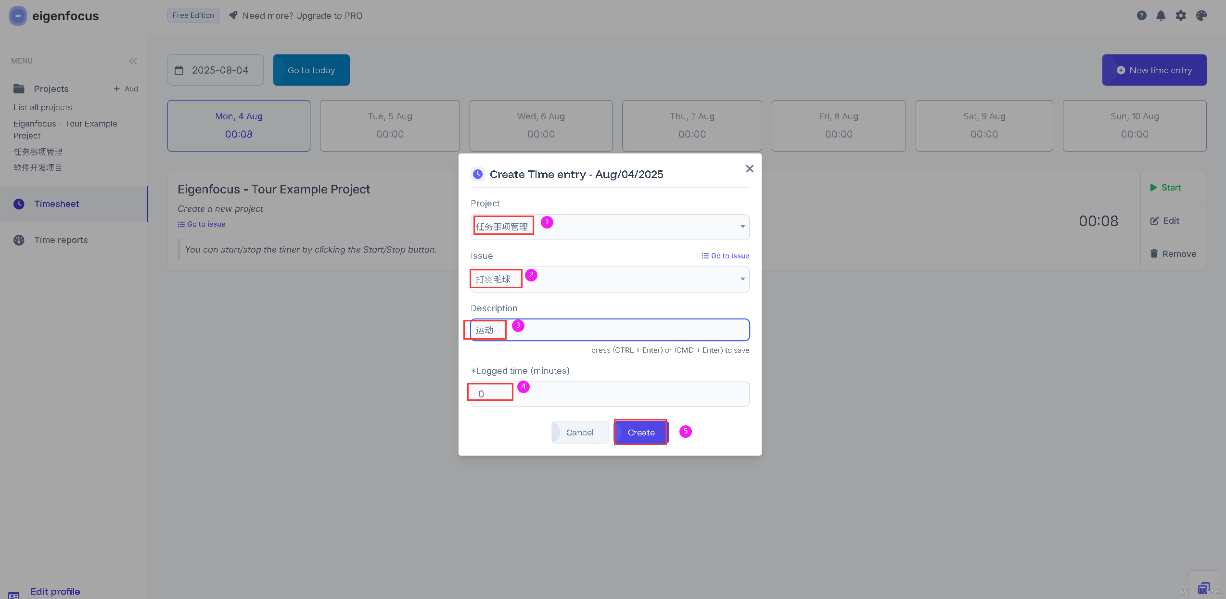Start the timer for the Tour Example entry

[1165, 188]
